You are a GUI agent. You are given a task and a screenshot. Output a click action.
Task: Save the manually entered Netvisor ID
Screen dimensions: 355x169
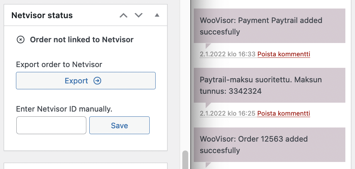[x=120, y=125]
